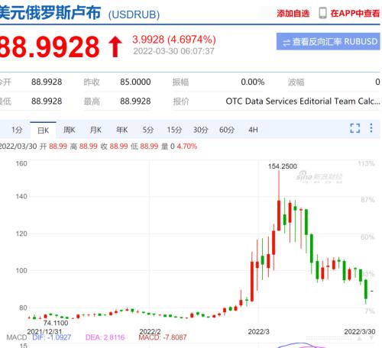Click the tall red candlestick at peak
Screen dimensions: 382x348
279,215
